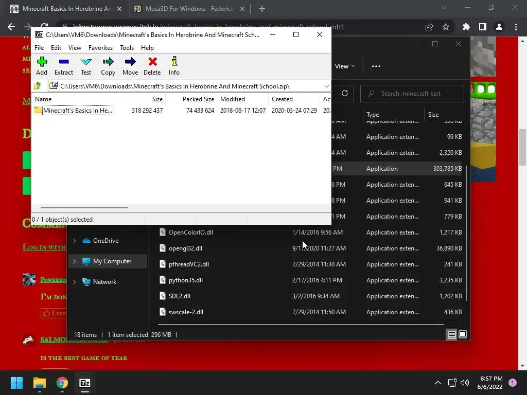
Task: Open the See more ellipsis in File Explorer
Action: pos(376,66)
